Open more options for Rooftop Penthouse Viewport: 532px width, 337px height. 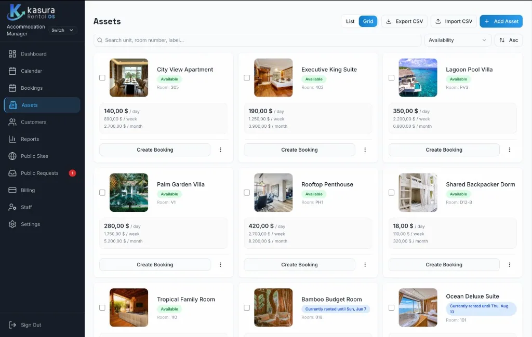coord(365,264)
